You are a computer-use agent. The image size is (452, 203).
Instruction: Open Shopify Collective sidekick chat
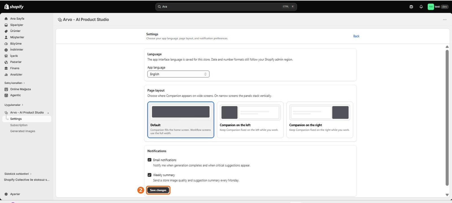point(27,180)
